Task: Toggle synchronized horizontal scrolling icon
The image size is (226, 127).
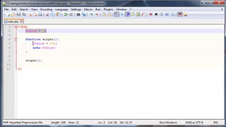Action: (109, 14)
